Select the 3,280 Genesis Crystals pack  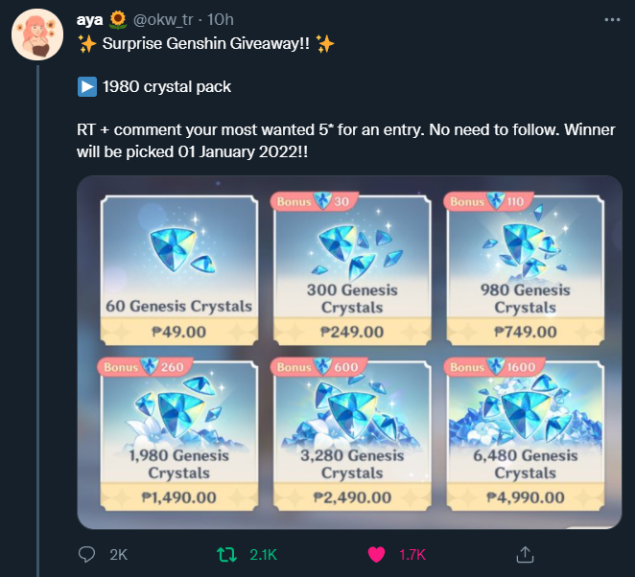point(352,436)
